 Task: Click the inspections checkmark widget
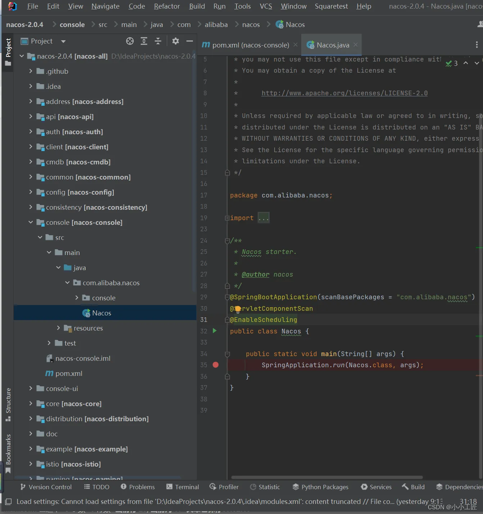pos(452,63)
